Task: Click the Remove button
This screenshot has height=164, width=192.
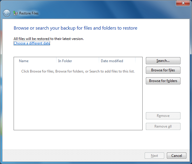Action: point(163,116)
